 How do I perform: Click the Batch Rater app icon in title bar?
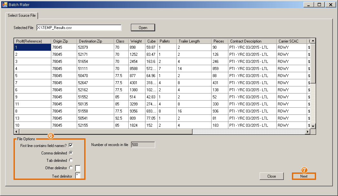(x=5, y=5)
